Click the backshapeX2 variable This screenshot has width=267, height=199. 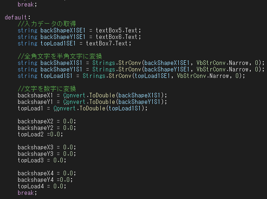[35, 121]
